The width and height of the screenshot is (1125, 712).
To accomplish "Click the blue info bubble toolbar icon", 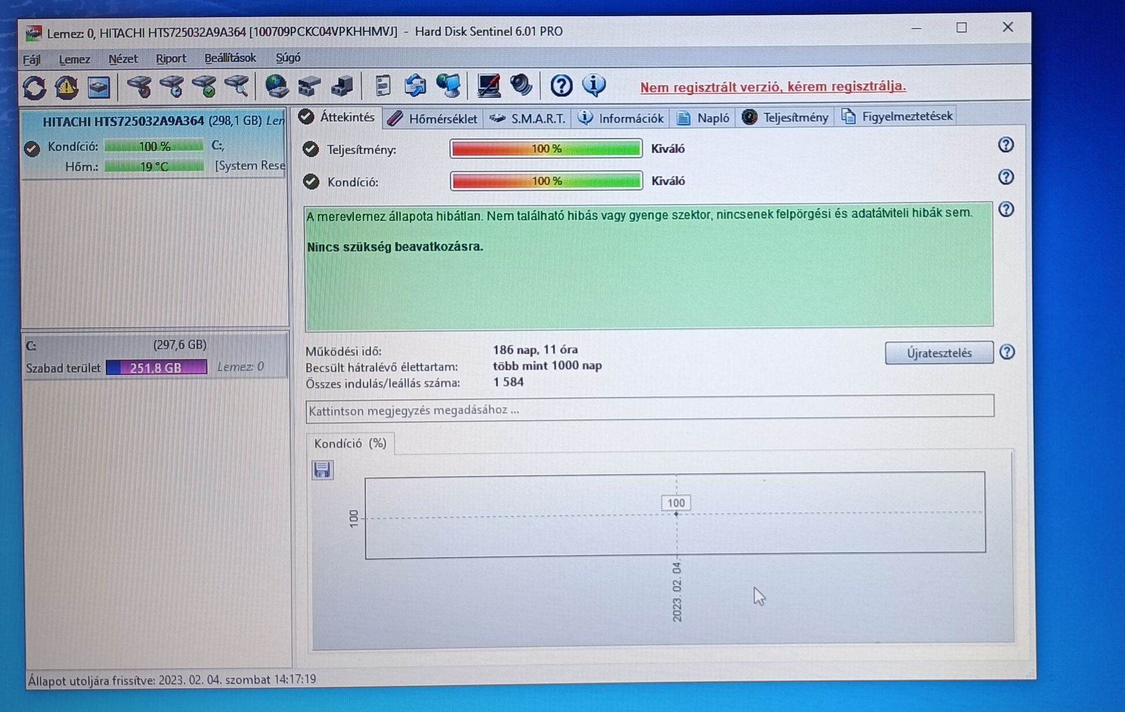I will (594, 85).
